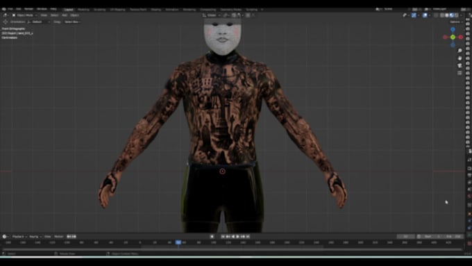Click the timeline Start frame field
Image resolution: width=472 pixels, height=266 pixels.
(431, 236)
